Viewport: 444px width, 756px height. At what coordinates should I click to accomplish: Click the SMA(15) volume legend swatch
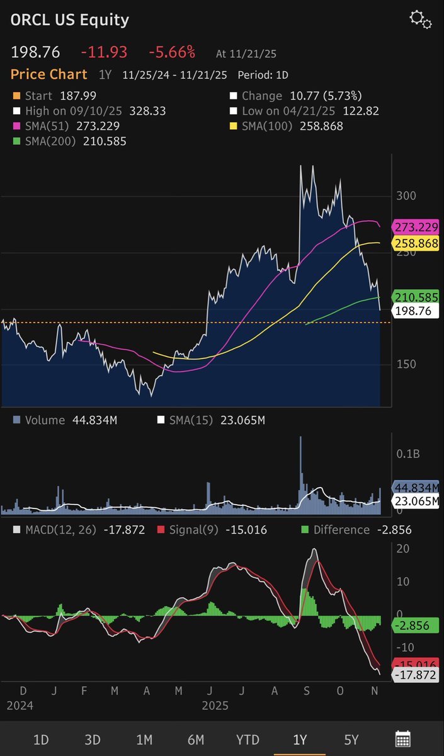point(161,420)
